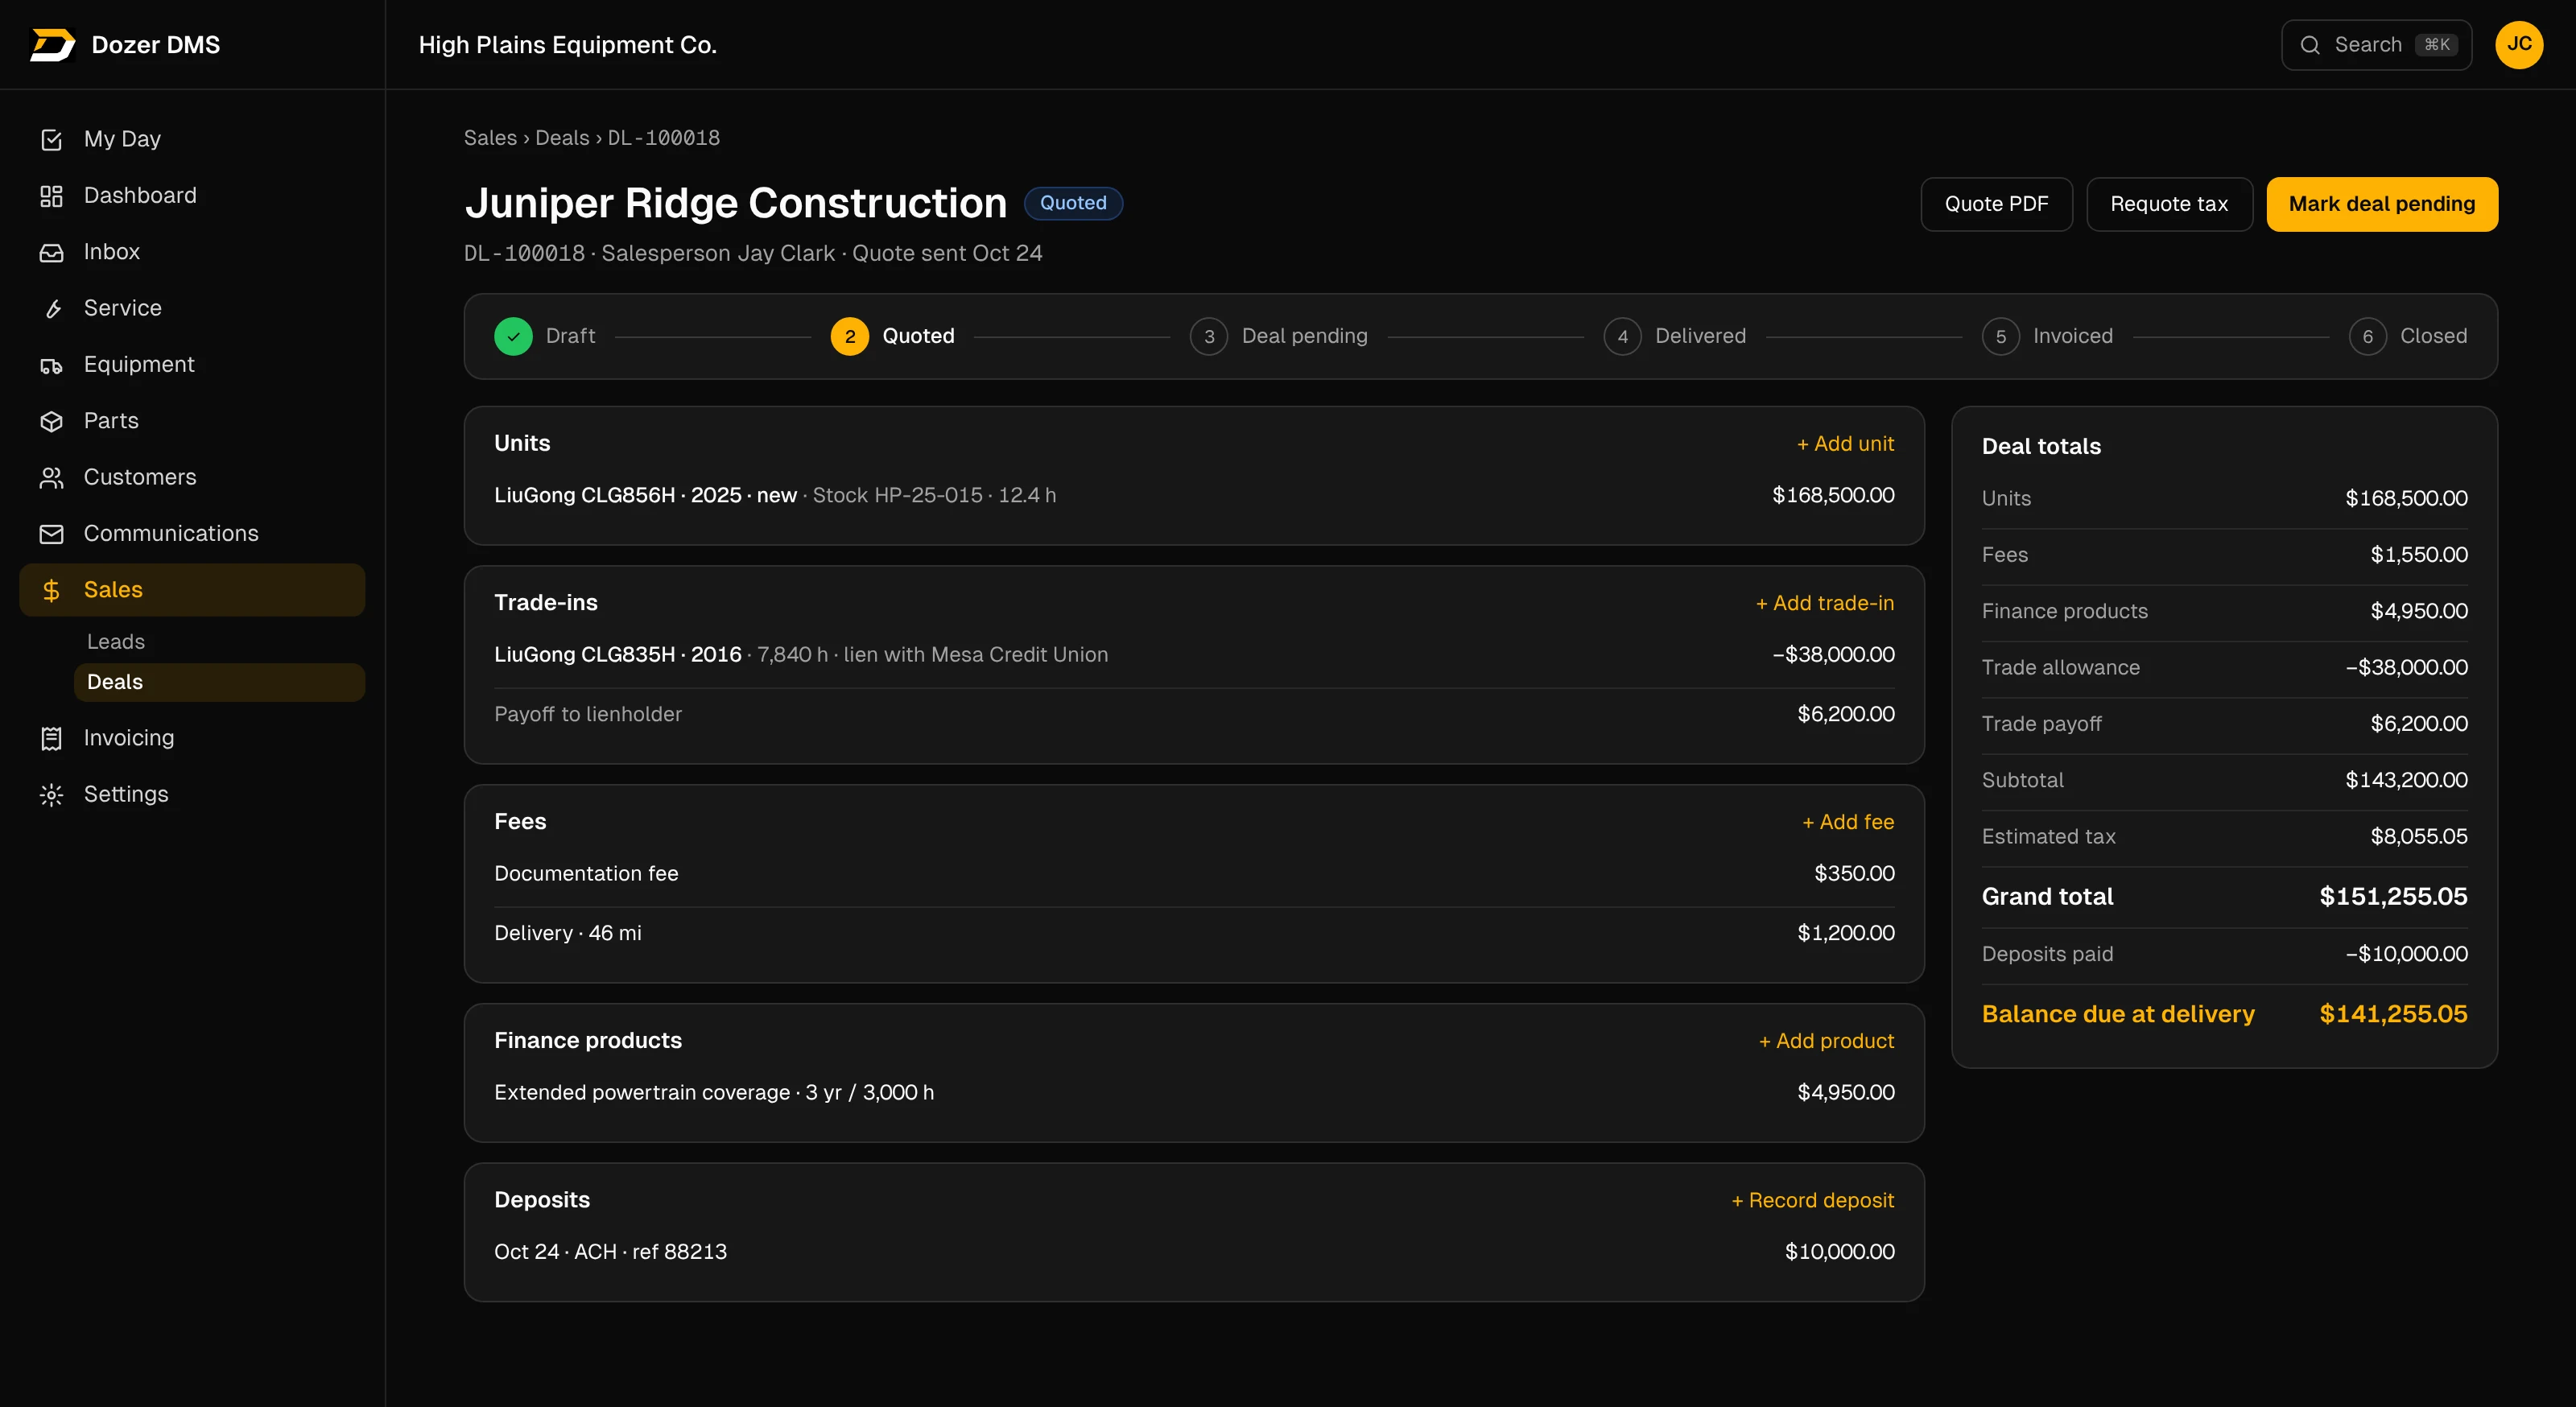Open My Day in sidebar
Viewport: 2576px width, 1407px height.
[192, 139]
